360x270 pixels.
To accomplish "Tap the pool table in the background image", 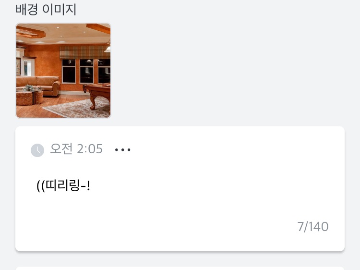I will point(97,94).
